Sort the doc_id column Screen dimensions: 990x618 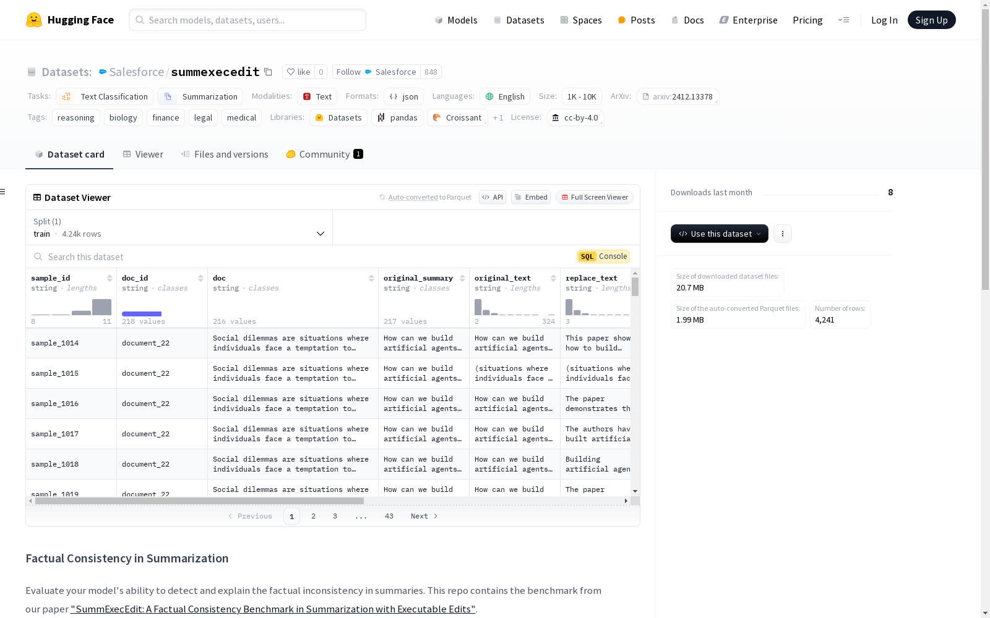pos(200,278)
